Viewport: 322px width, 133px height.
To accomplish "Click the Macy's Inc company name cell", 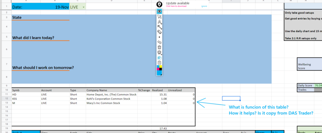I will (112, 103).
